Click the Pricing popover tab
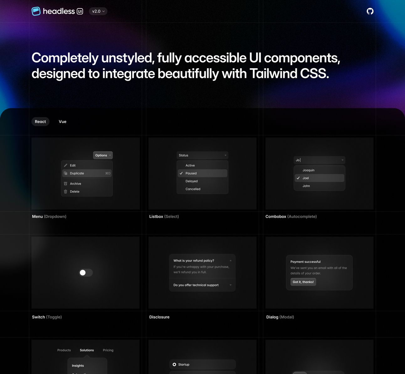 click(x=108, y=350)
